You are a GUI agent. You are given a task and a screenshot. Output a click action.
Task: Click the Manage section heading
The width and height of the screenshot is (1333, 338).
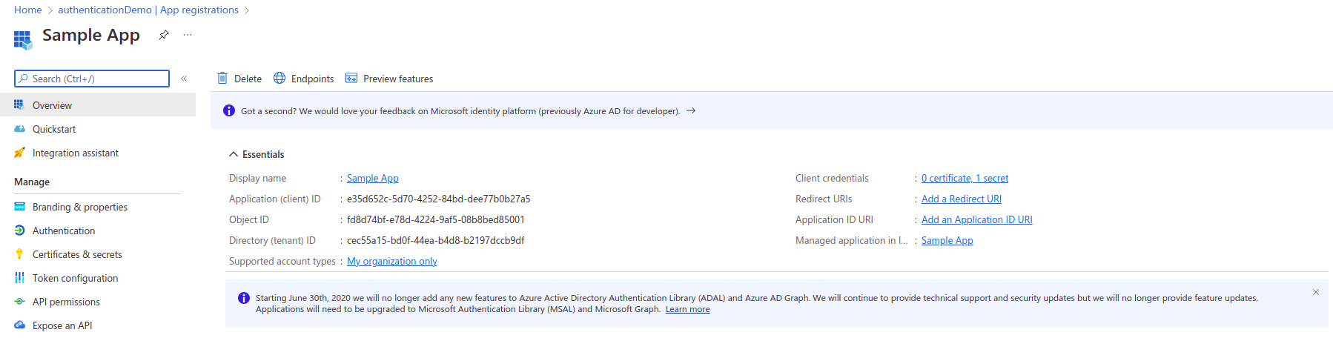coord(32,182)
